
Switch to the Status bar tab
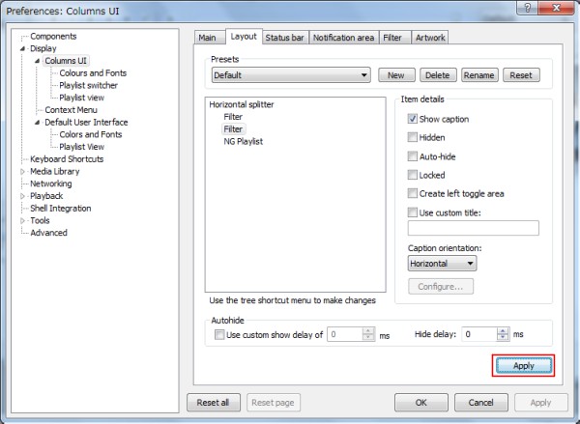tap(284, 38)
